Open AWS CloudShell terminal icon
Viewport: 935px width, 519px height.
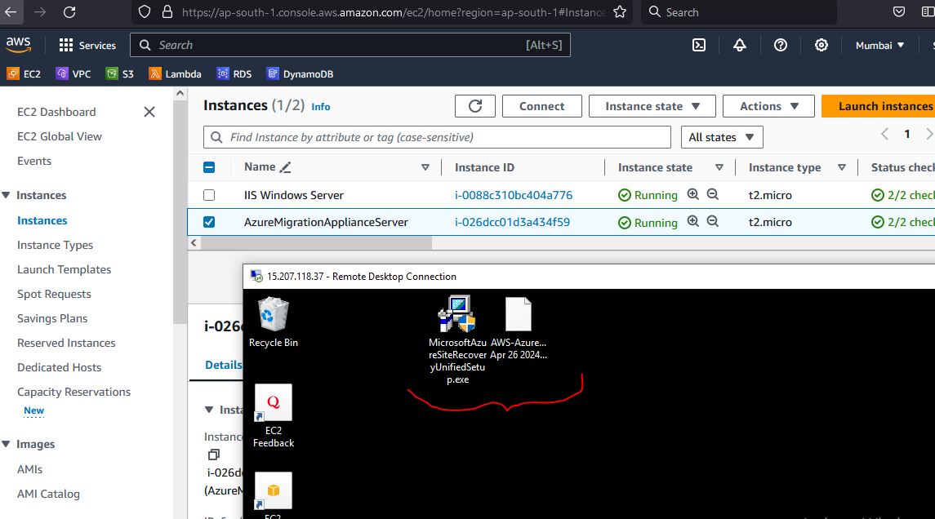click(x=699, y=46)
